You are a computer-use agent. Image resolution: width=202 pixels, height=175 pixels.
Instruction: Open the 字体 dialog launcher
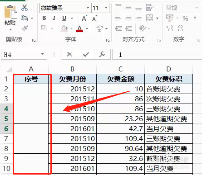(x=108, y=40)
